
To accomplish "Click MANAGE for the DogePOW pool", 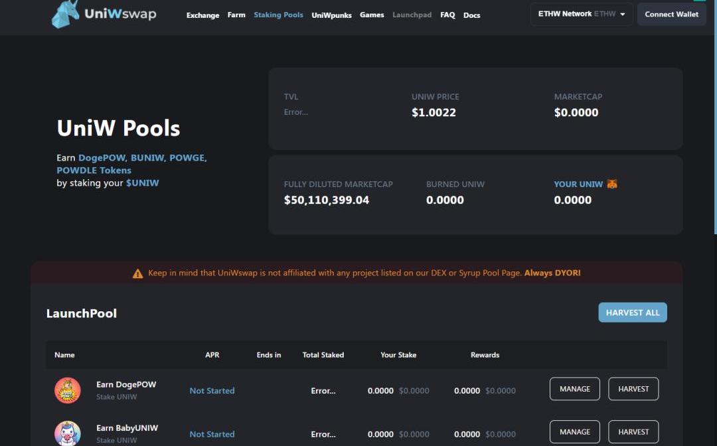I will (574, 389).
